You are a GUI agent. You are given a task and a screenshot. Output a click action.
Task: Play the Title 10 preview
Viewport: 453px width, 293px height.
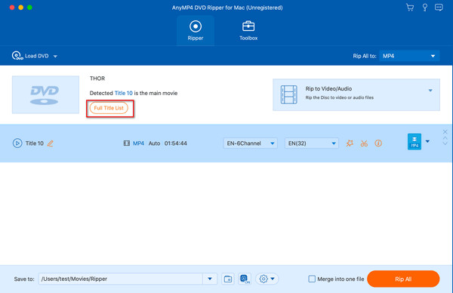click(x=17, y=143)
